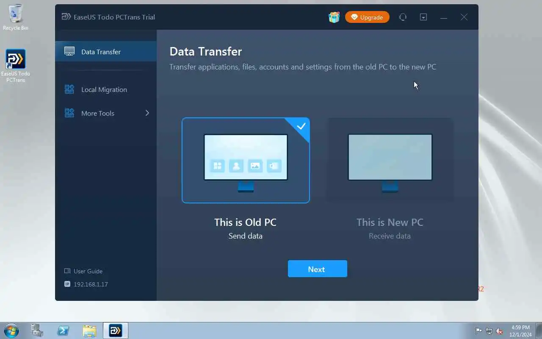Screen dimensions: 542x339
Task: Click the picture tile on Old PC monitor
Action: [x=255, y=166]
